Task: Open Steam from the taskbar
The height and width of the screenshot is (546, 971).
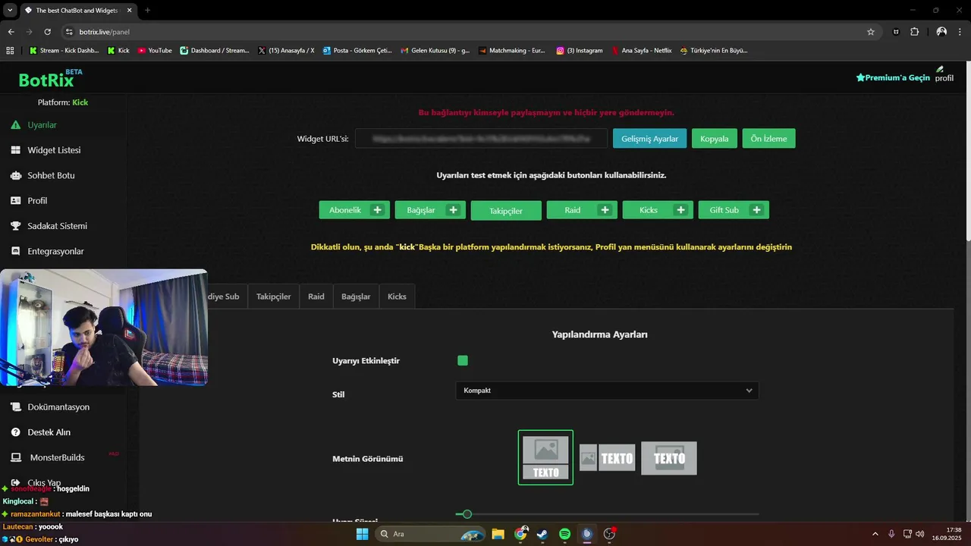Action: click(542, 534)
